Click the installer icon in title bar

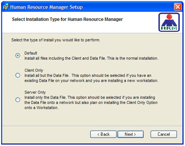[x=6, y=7]
